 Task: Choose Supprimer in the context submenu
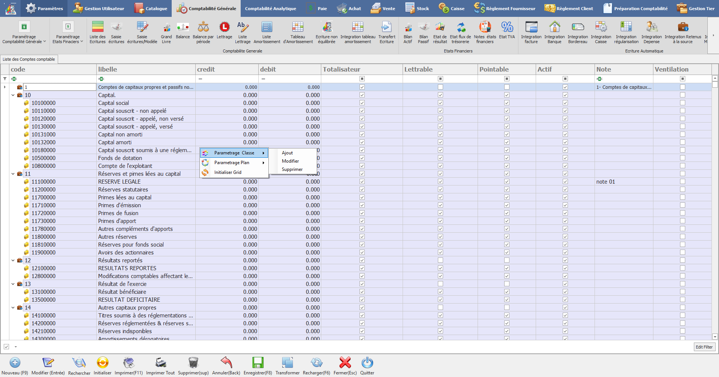pos(292,169)
